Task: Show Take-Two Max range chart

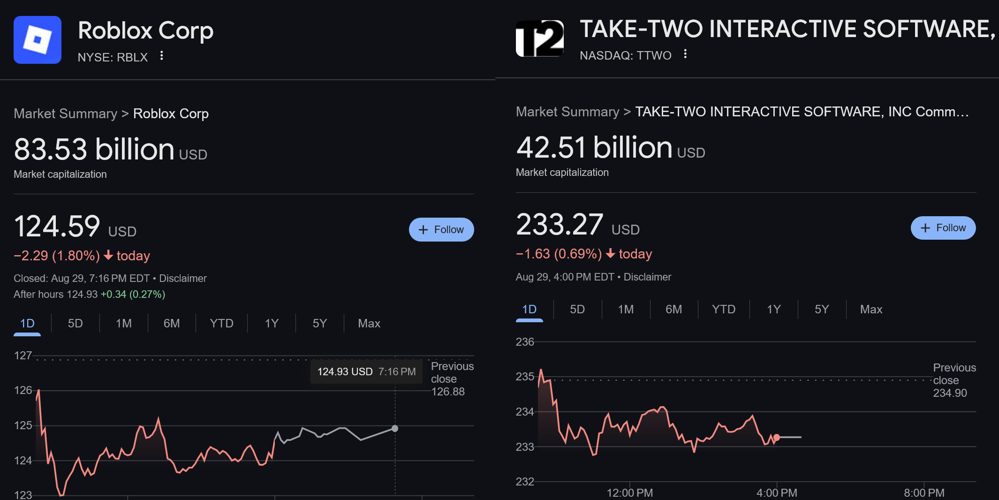Action: click(871, 309)
